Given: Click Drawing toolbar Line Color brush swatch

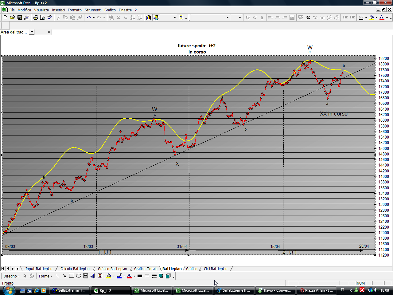Looking at the screenshot, I should [119, 276].
